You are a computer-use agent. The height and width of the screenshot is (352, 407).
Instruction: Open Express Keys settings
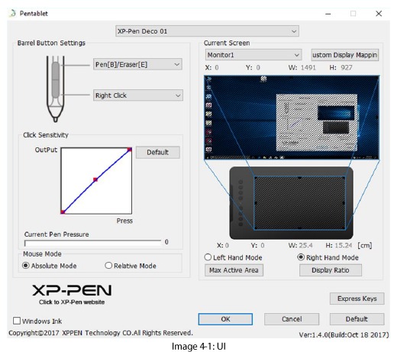click(357, 299)
